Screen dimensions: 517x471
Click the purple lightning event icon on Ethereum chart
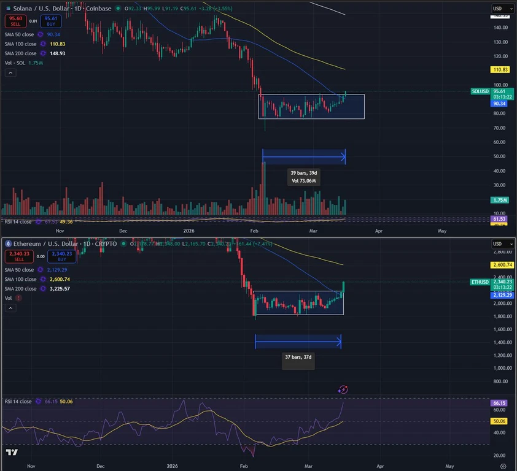click(343, 389)
